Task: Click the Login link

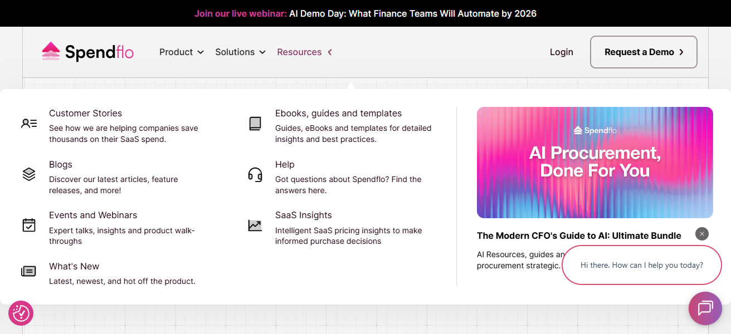Action: (x=561, y=52)
